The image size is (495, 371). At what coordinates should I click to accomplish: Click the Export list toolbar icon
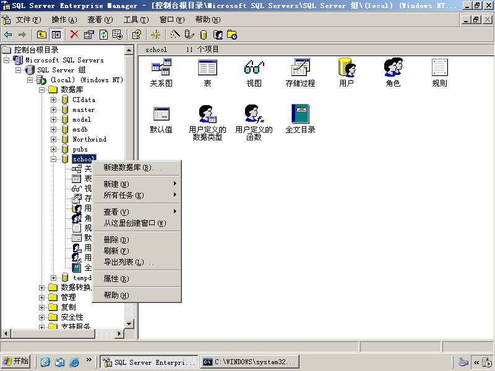coord(118,35)
